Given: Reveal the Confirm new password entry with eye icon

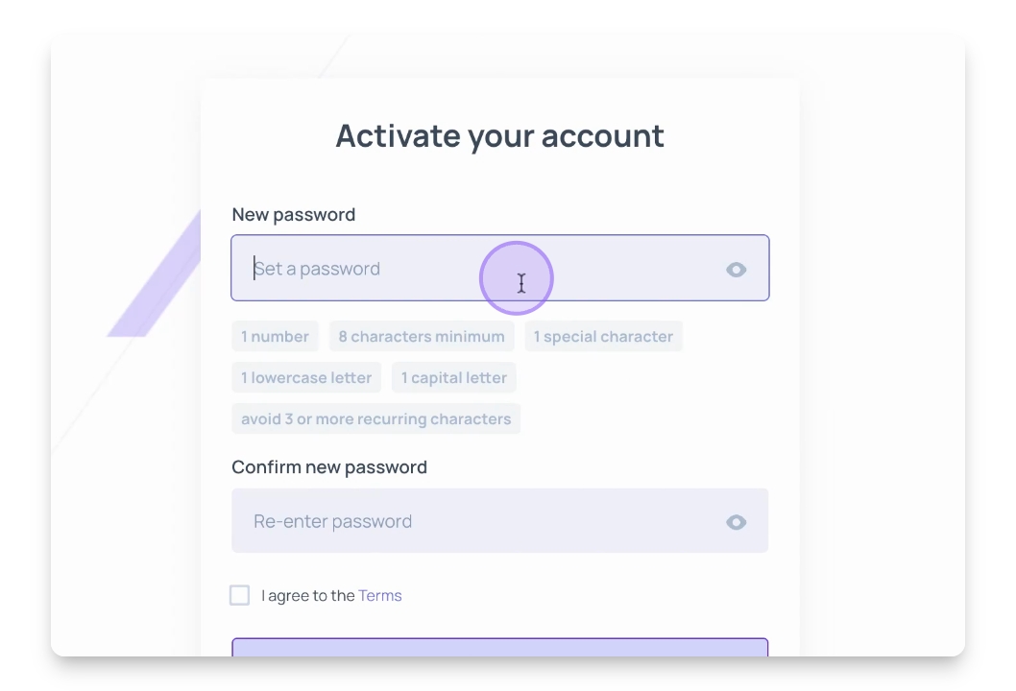Looking at the screenshot, I should [x=737, y=522].
